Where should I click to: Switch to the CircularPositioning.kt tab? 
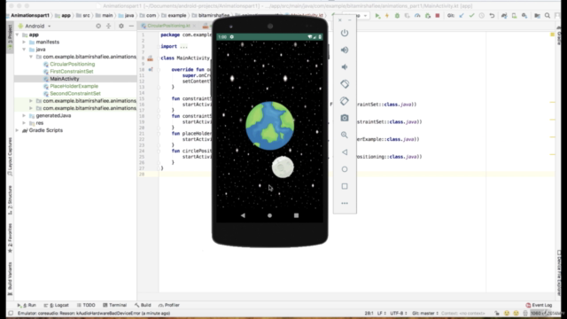[168, 26]
